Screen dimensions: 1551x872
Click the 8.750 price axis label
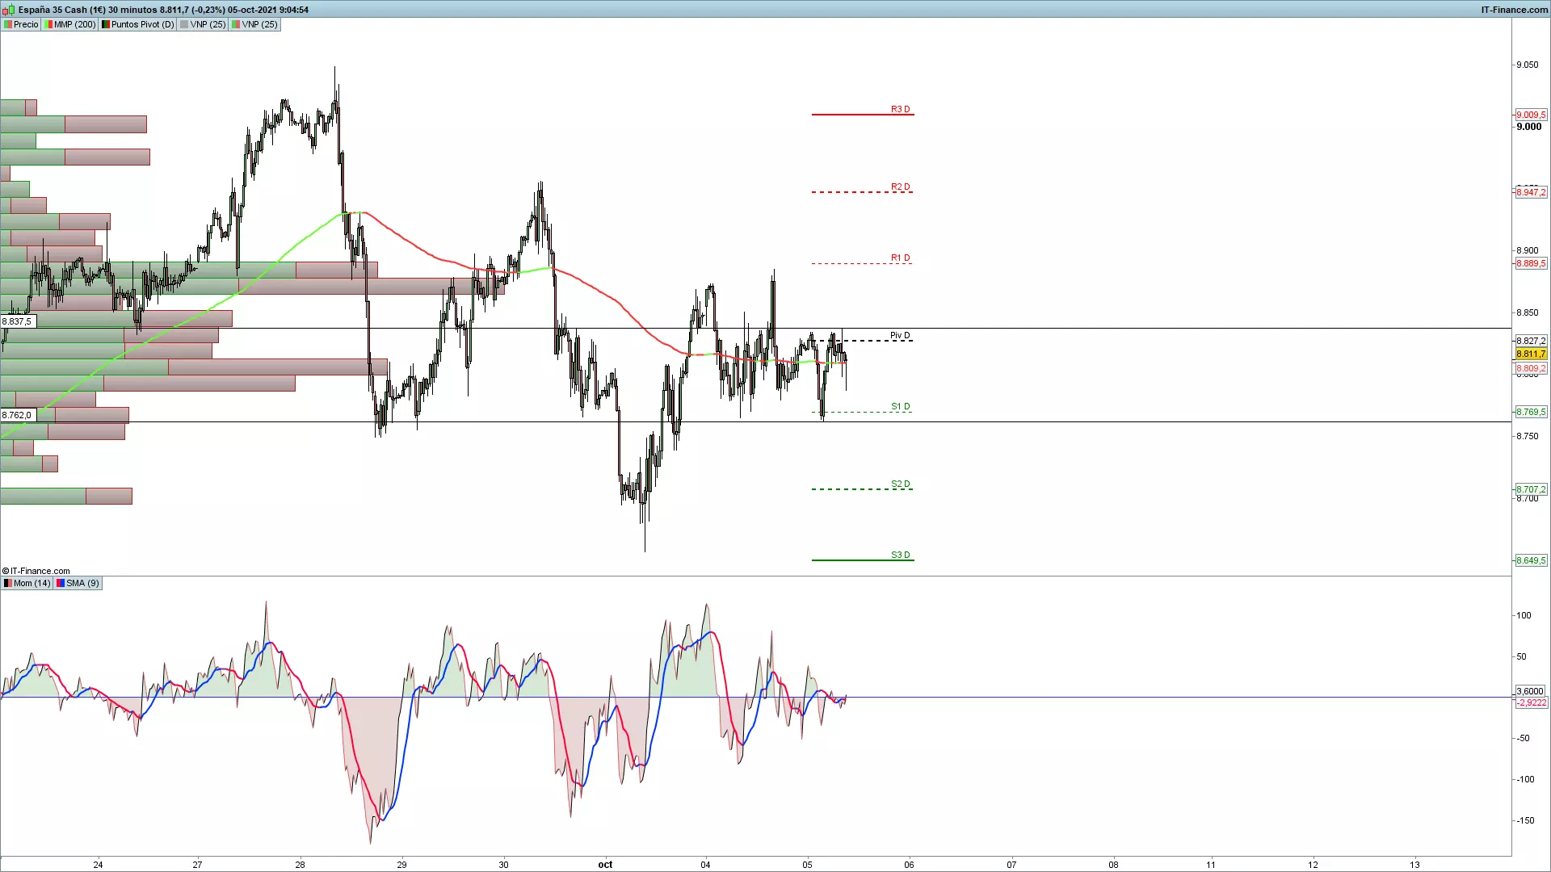pos(1527,436)
